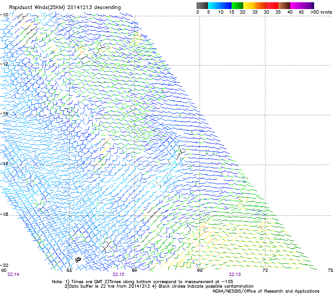Click the '-10' latitude axis label
Viewport: 334px width, 294px height.
point(4,14)
